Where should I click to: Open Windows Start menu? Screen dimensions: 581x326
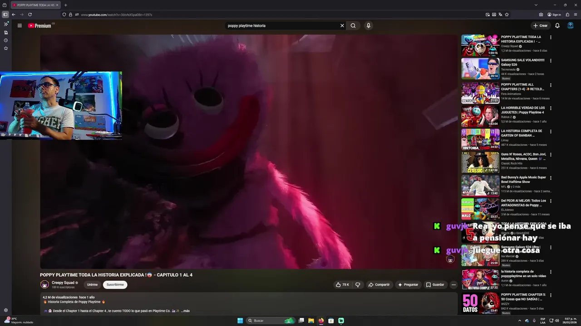[240, 321]
